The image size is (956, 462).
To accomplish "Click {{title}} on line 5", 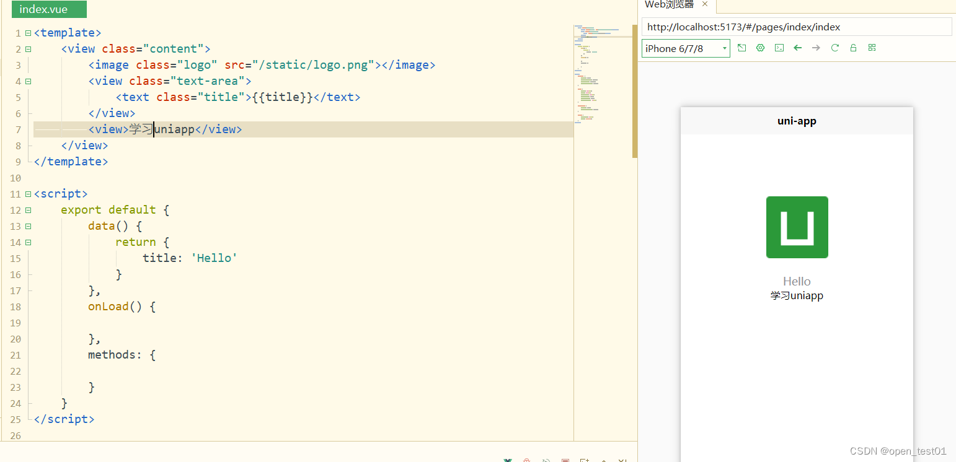I will click(282, 97).
